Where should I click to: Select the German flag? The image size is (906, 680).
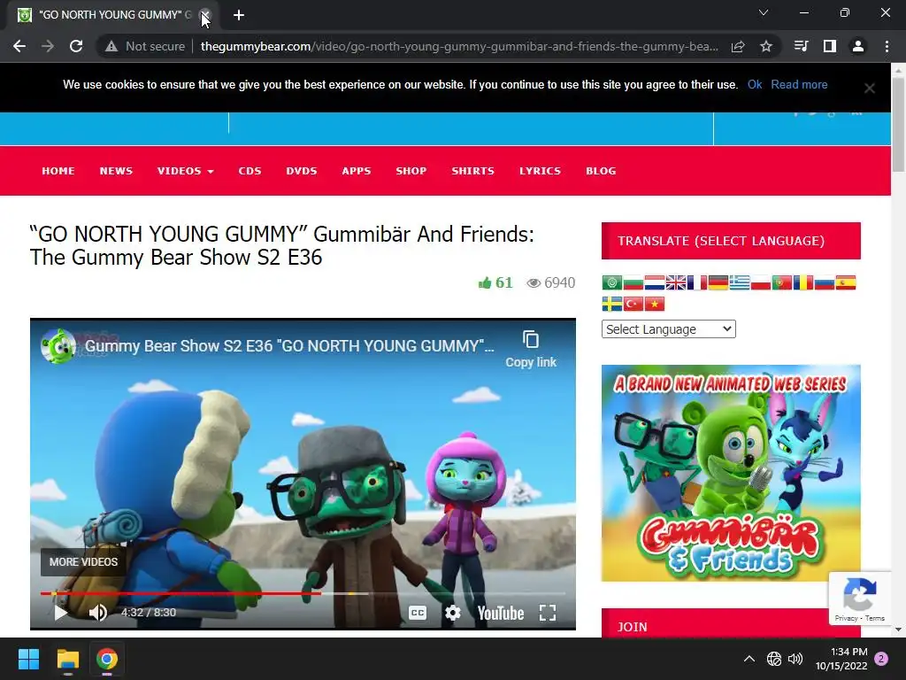click(718, 282)
